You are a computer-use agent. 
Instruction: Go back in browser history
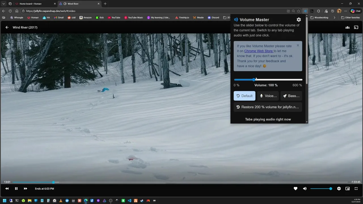pos(4,11)
